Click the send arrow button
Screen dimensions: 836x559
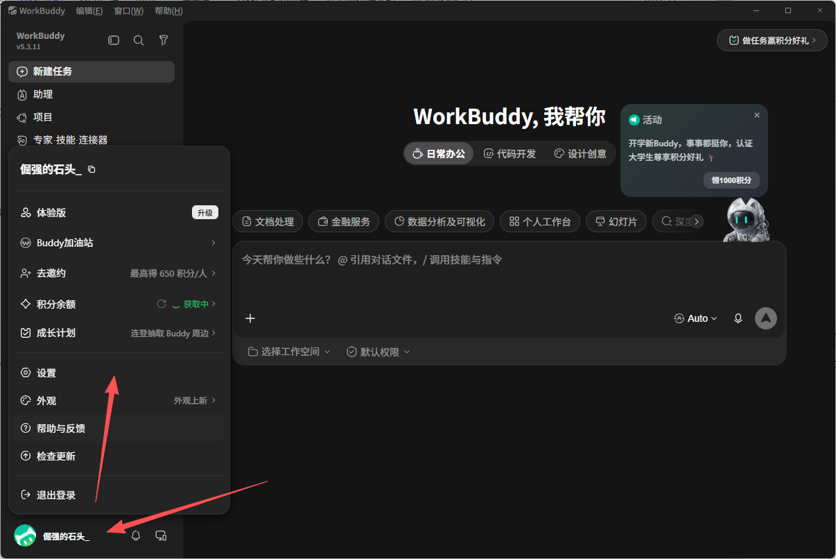click(766, 318)
